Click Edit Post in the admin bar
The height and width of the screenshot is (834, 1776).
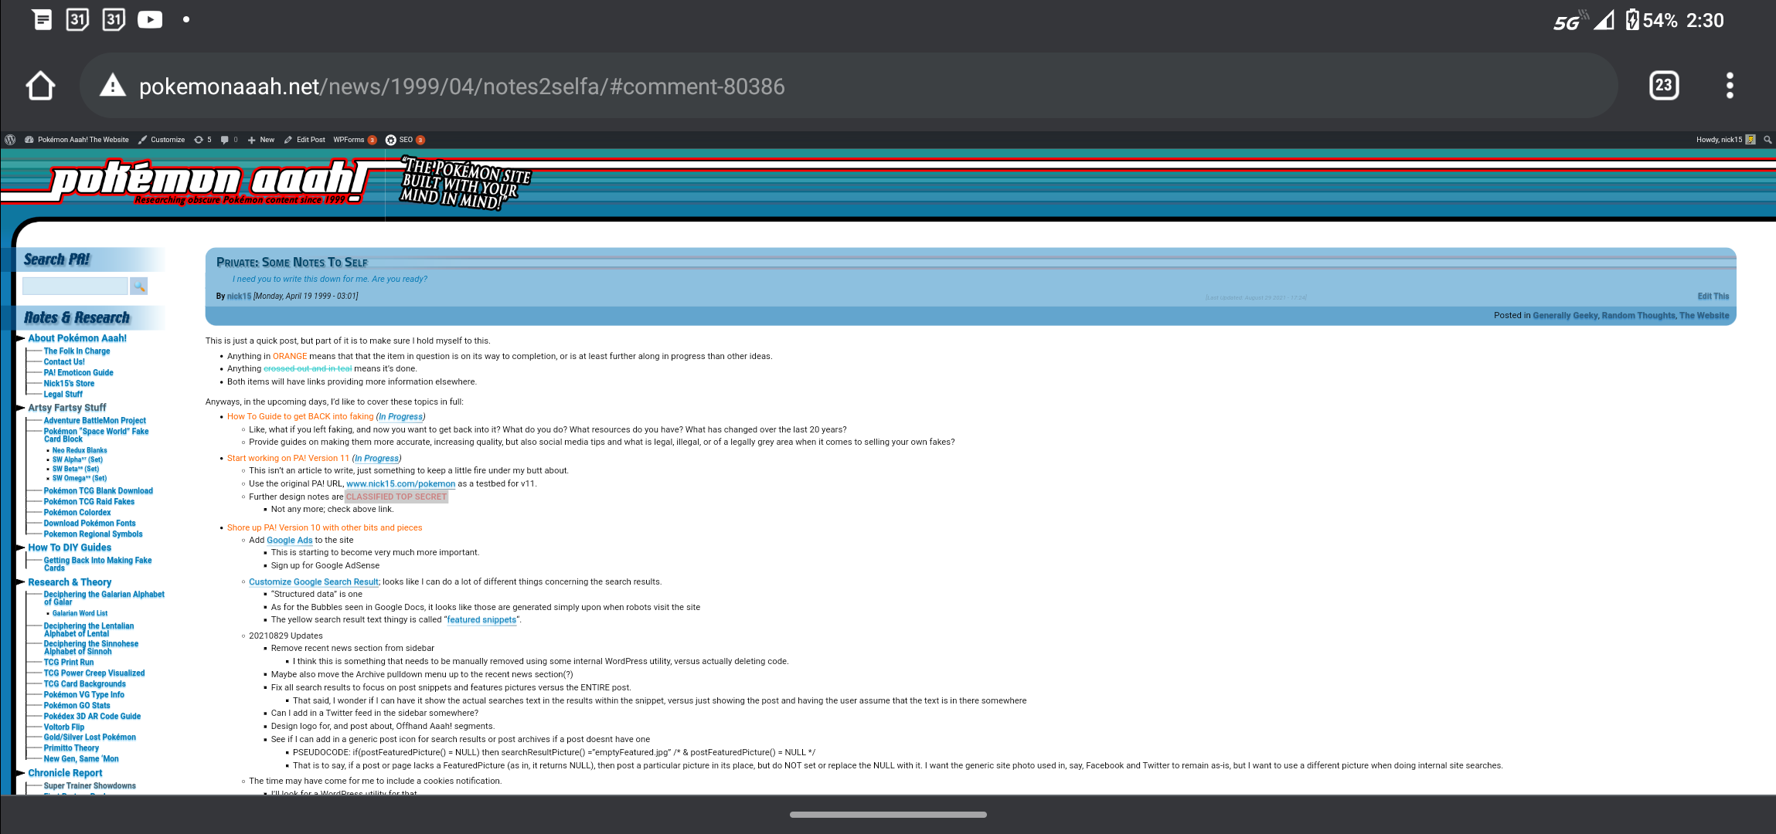[x=305, y=140]
